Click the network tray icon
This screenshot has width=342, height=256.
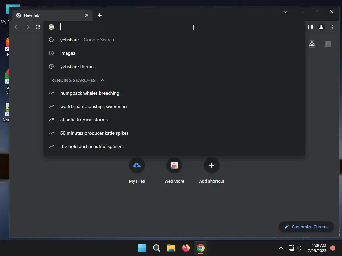pyautogui.click(x=291, y=248)
